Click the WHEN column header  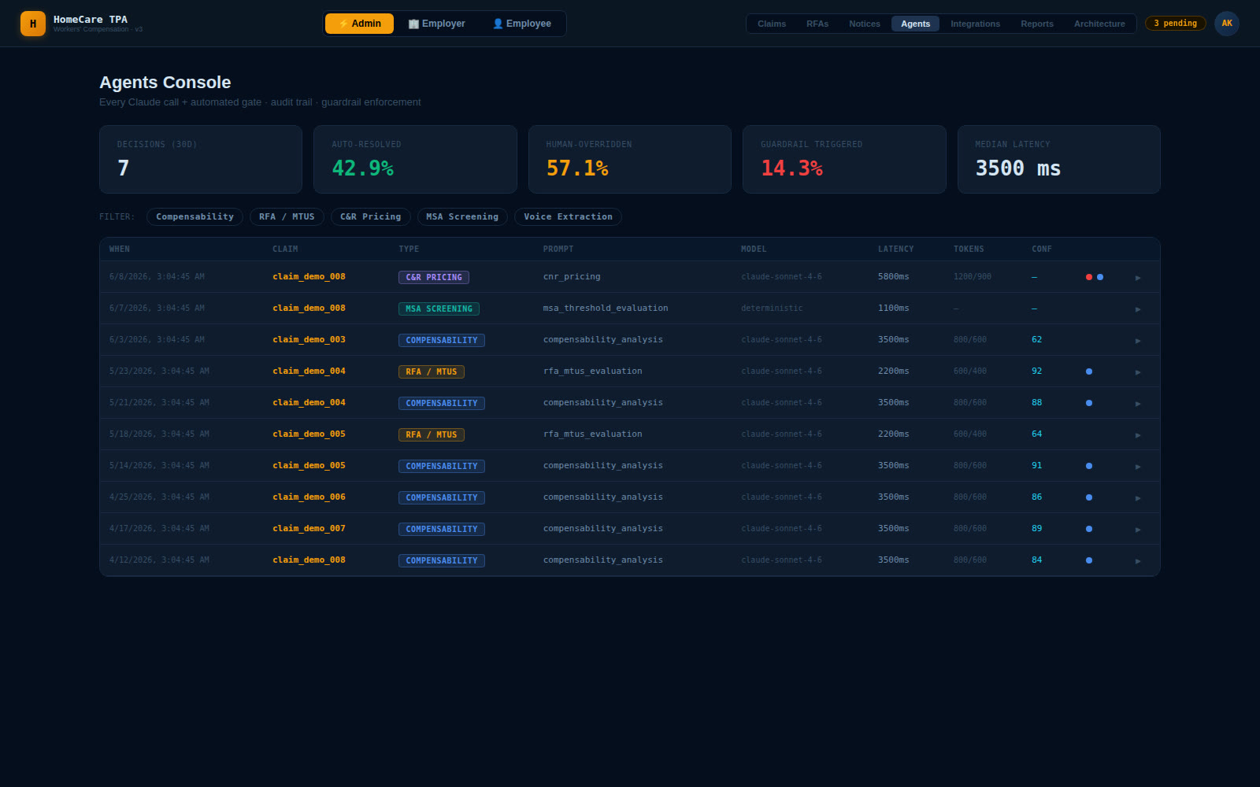click(x=120, y=249)
